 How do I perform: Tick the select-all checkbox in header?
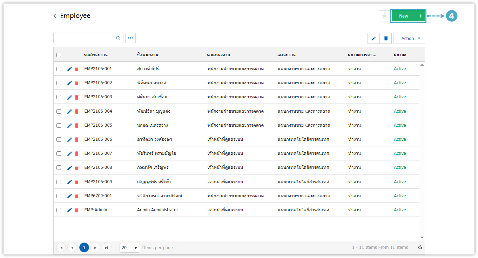(x=59, y=55)
